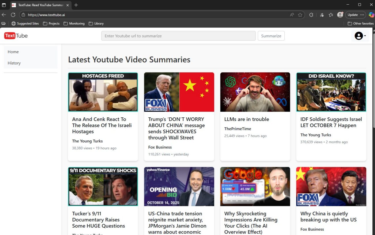The height and width of the screenshot is (235, 375).
Task: Click the TextTube logo
Action: [x=16, y=36]
